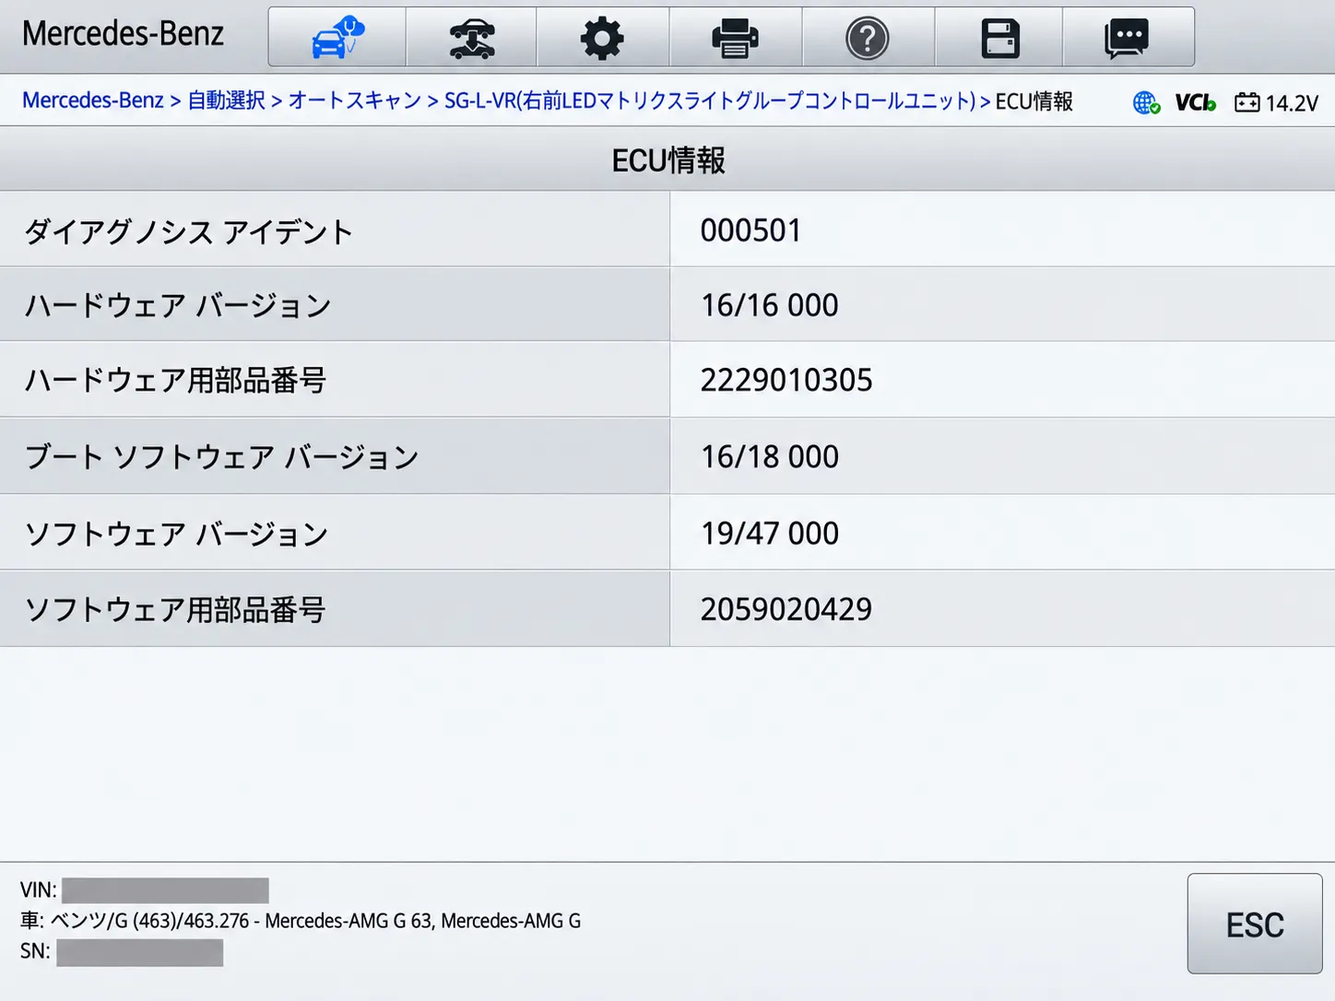Click the ECU情報 table header
This screenshot has width=1335, height=1001.
pos(668,160)
